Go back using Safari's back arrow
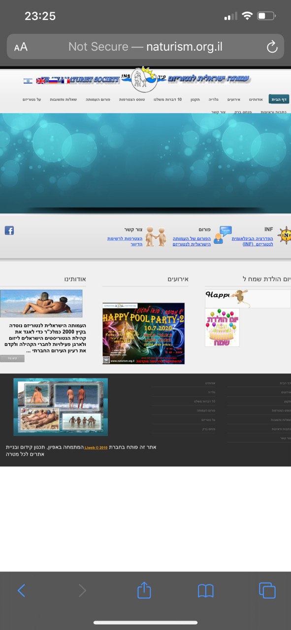Screen dimensions: 291x630 tap(21, 591)
